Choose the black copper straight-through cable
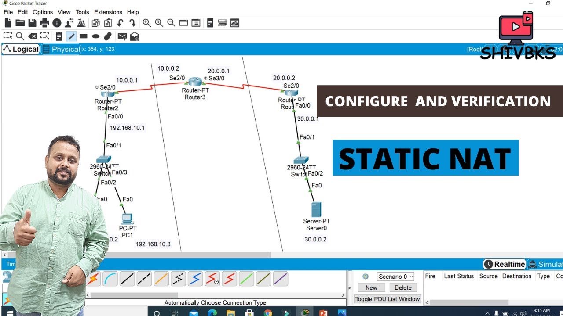The image size is (563, 316). pos(127,279)
